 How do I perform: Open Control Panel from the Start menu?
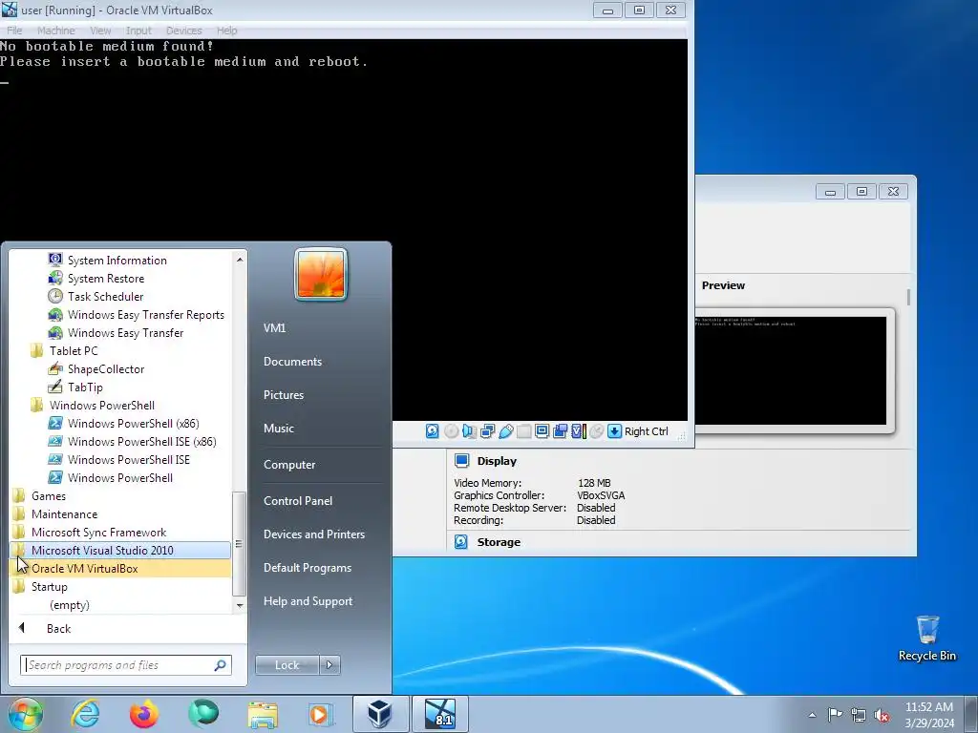point(298,500)
